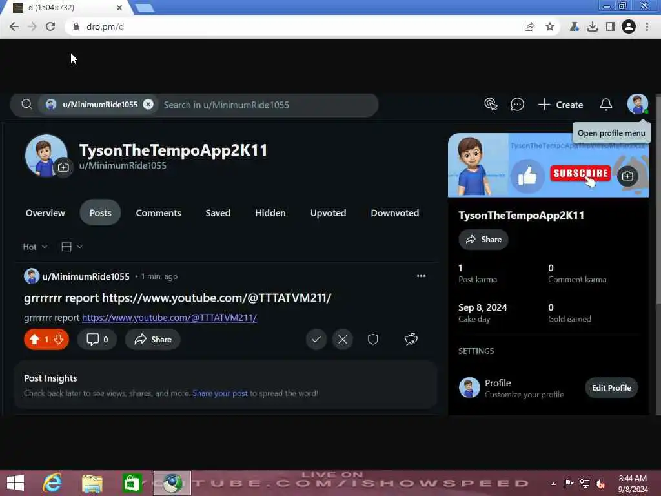Open the notifications bell
The image size is (661, 496).
tap(605, 104)
